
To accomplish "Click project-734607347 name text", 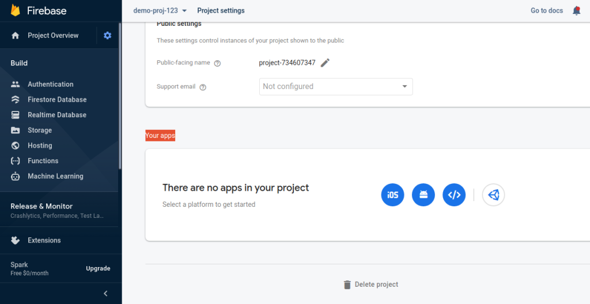I will click(x=287, y=63).
